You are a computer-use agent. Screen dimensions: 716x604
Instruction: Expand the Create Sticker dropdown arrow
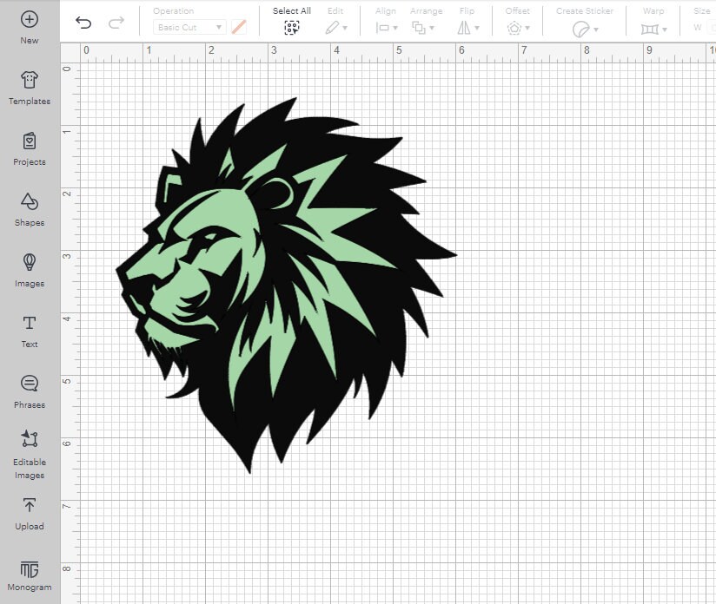pos(596,30)
